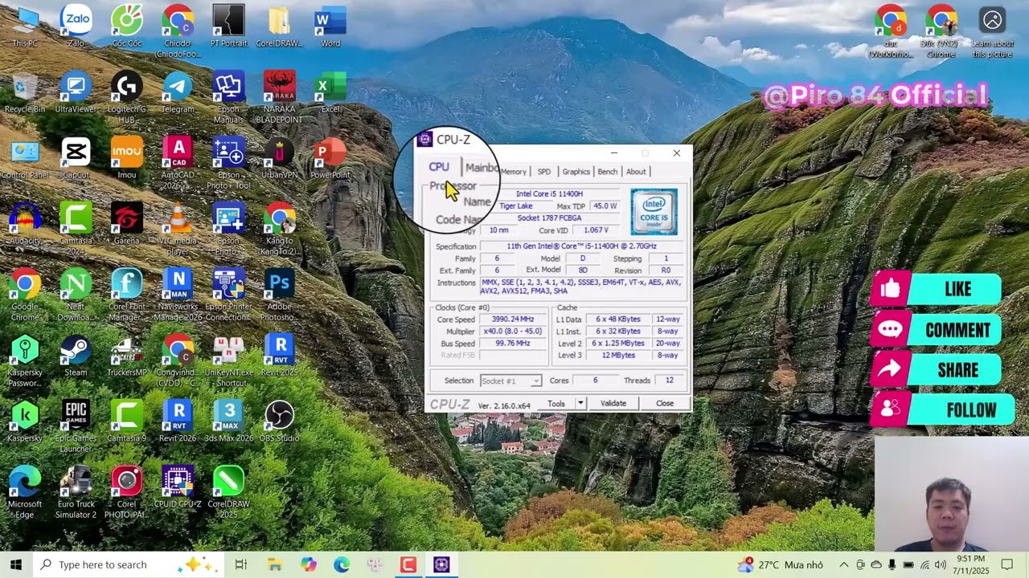Click the Bus Speed value 99.76 MHz
The width and height of the screenshot is (1029, 578).
point(512,344)
